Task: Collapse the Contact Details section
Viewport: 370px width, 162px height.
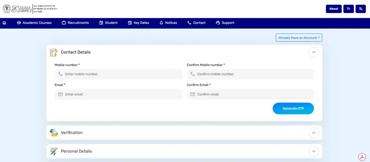Action: point(314,52)
